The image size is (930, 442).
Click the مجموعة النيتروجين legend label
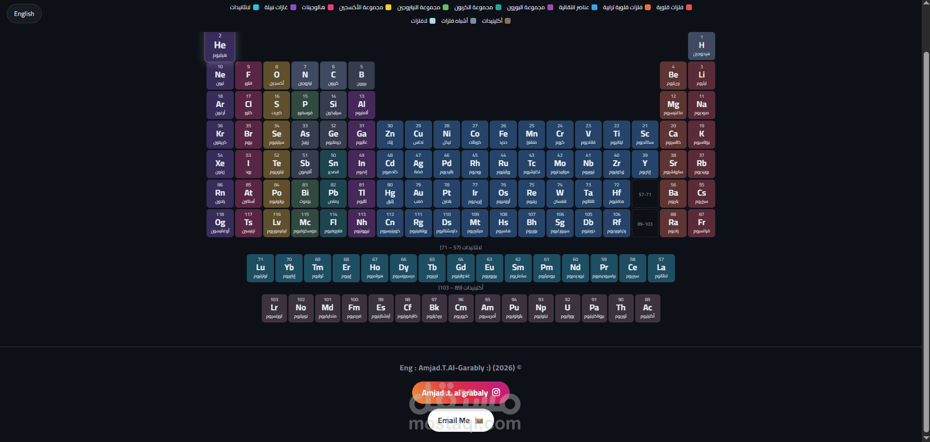point(418,7)
